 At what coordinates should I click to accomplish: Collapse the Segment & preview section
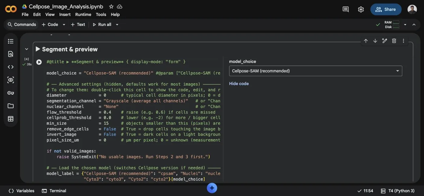[27, 49]
